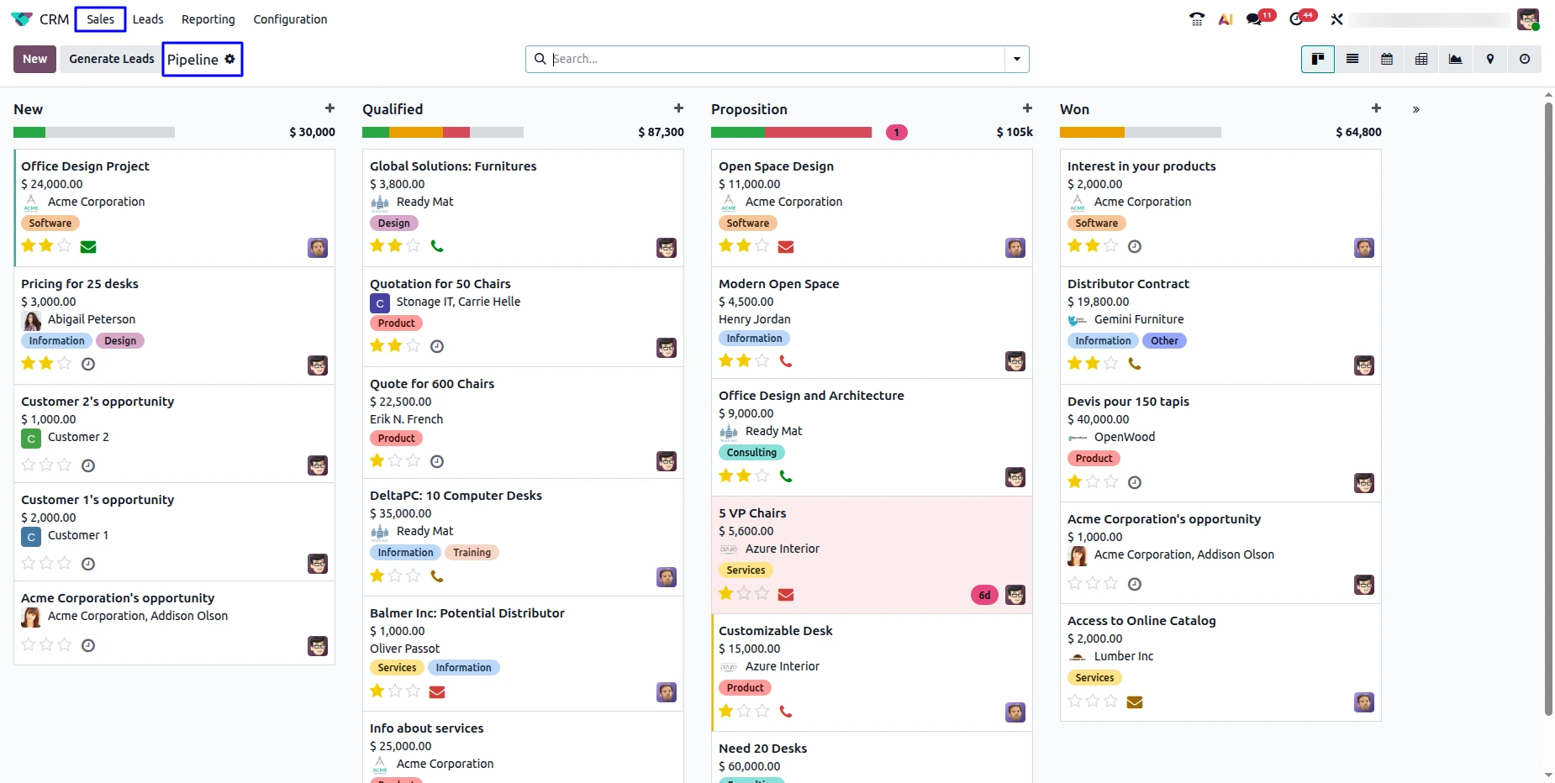The height and width of the screenshot is (783, 1555).
Task: Switch to Graph view
Action: point(1456,59)
